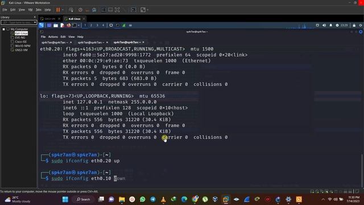The height and width of the screenshot is (205, 364).
Task: Click the send Ctrl+Alt+Del toolbar icon
Action: [71, 10]
